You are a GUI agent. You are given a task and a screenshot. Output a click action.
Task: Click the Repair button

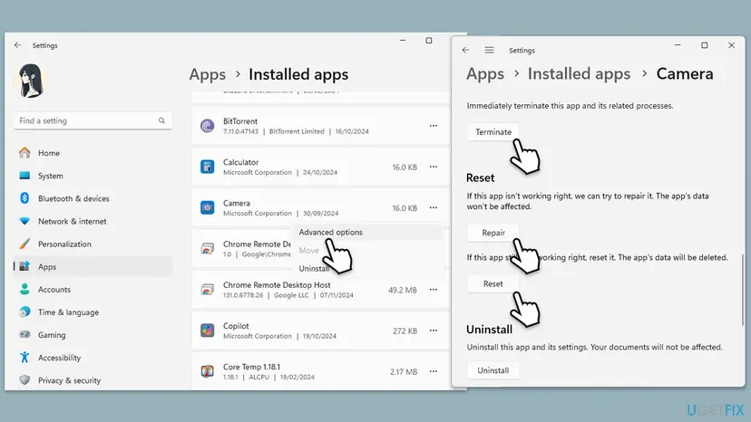click(x=493, y=233)
